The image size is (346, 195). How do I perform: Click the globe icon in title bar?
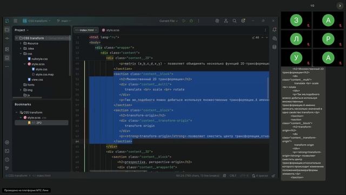217,21
